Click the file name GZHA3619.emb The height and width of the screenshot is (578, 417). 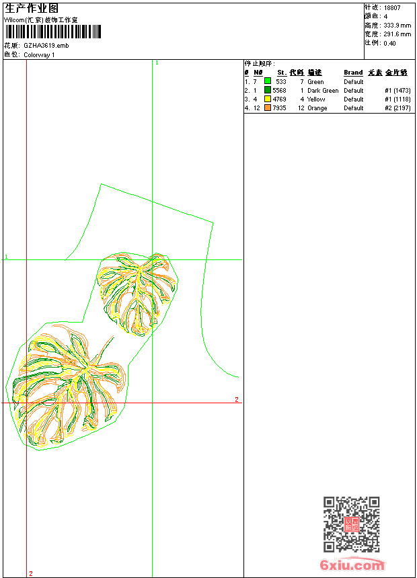[46, 46]
